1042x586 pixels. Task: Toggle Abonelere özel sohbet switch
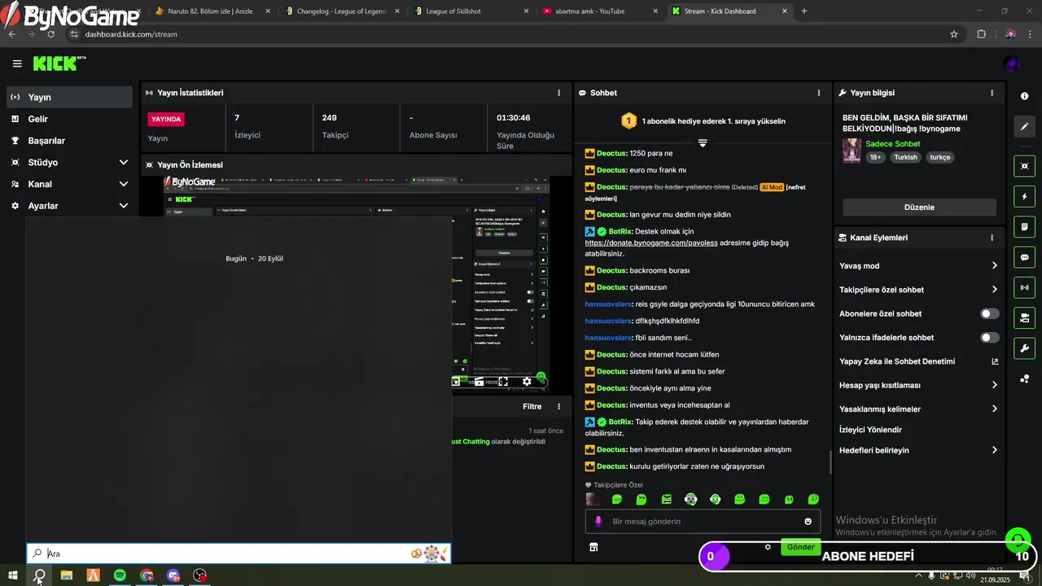[x=989, y=313]
